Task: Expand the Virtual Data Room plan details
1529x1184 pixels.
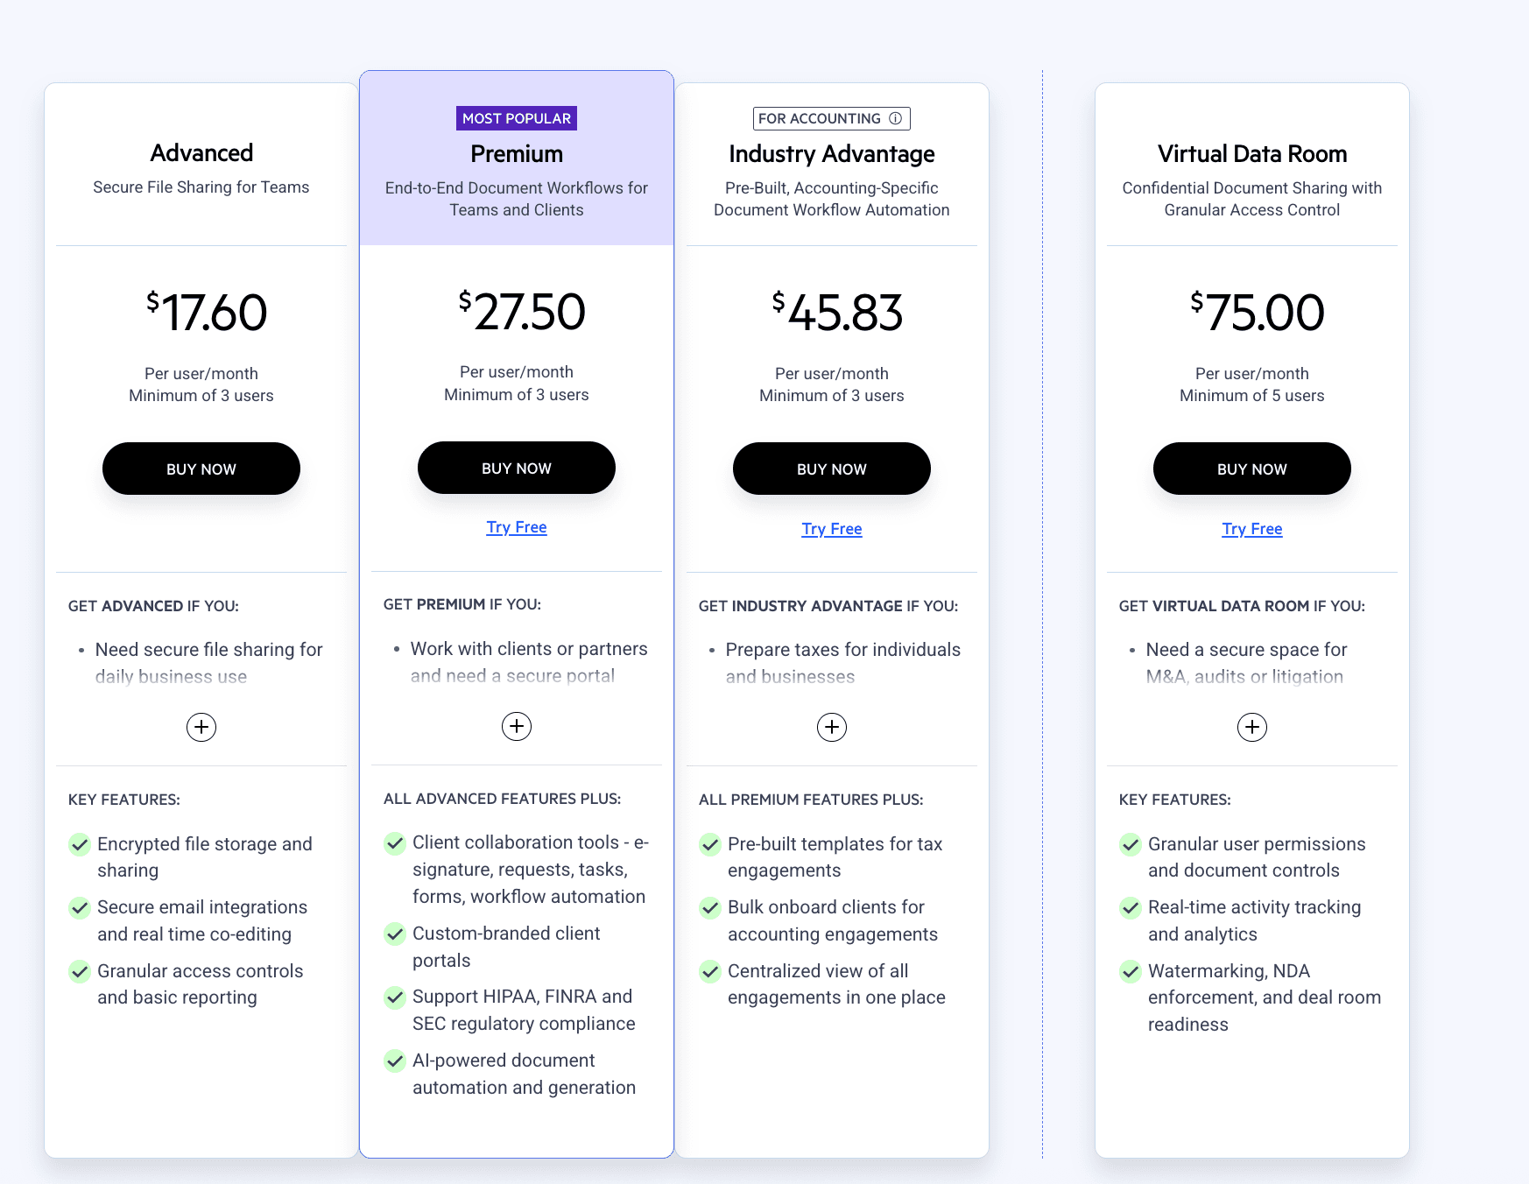Action: tap(1252, 727)
